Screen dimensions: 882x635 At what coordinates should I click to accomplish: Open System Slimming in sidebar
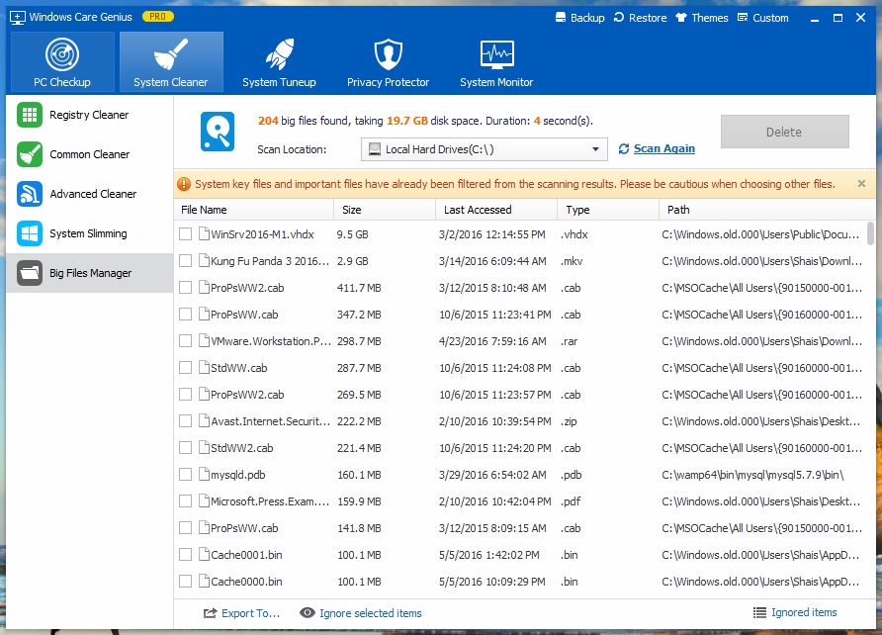[89, 233]
